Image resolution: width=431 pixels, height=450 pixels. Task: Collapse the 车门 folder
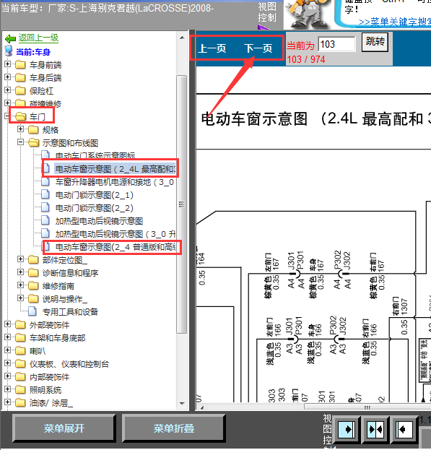click(7, 116)
